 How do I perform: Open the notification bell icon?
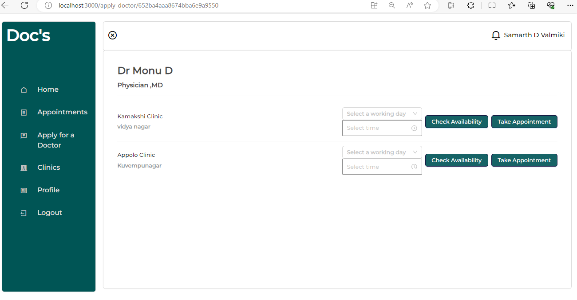pos(496,35)
